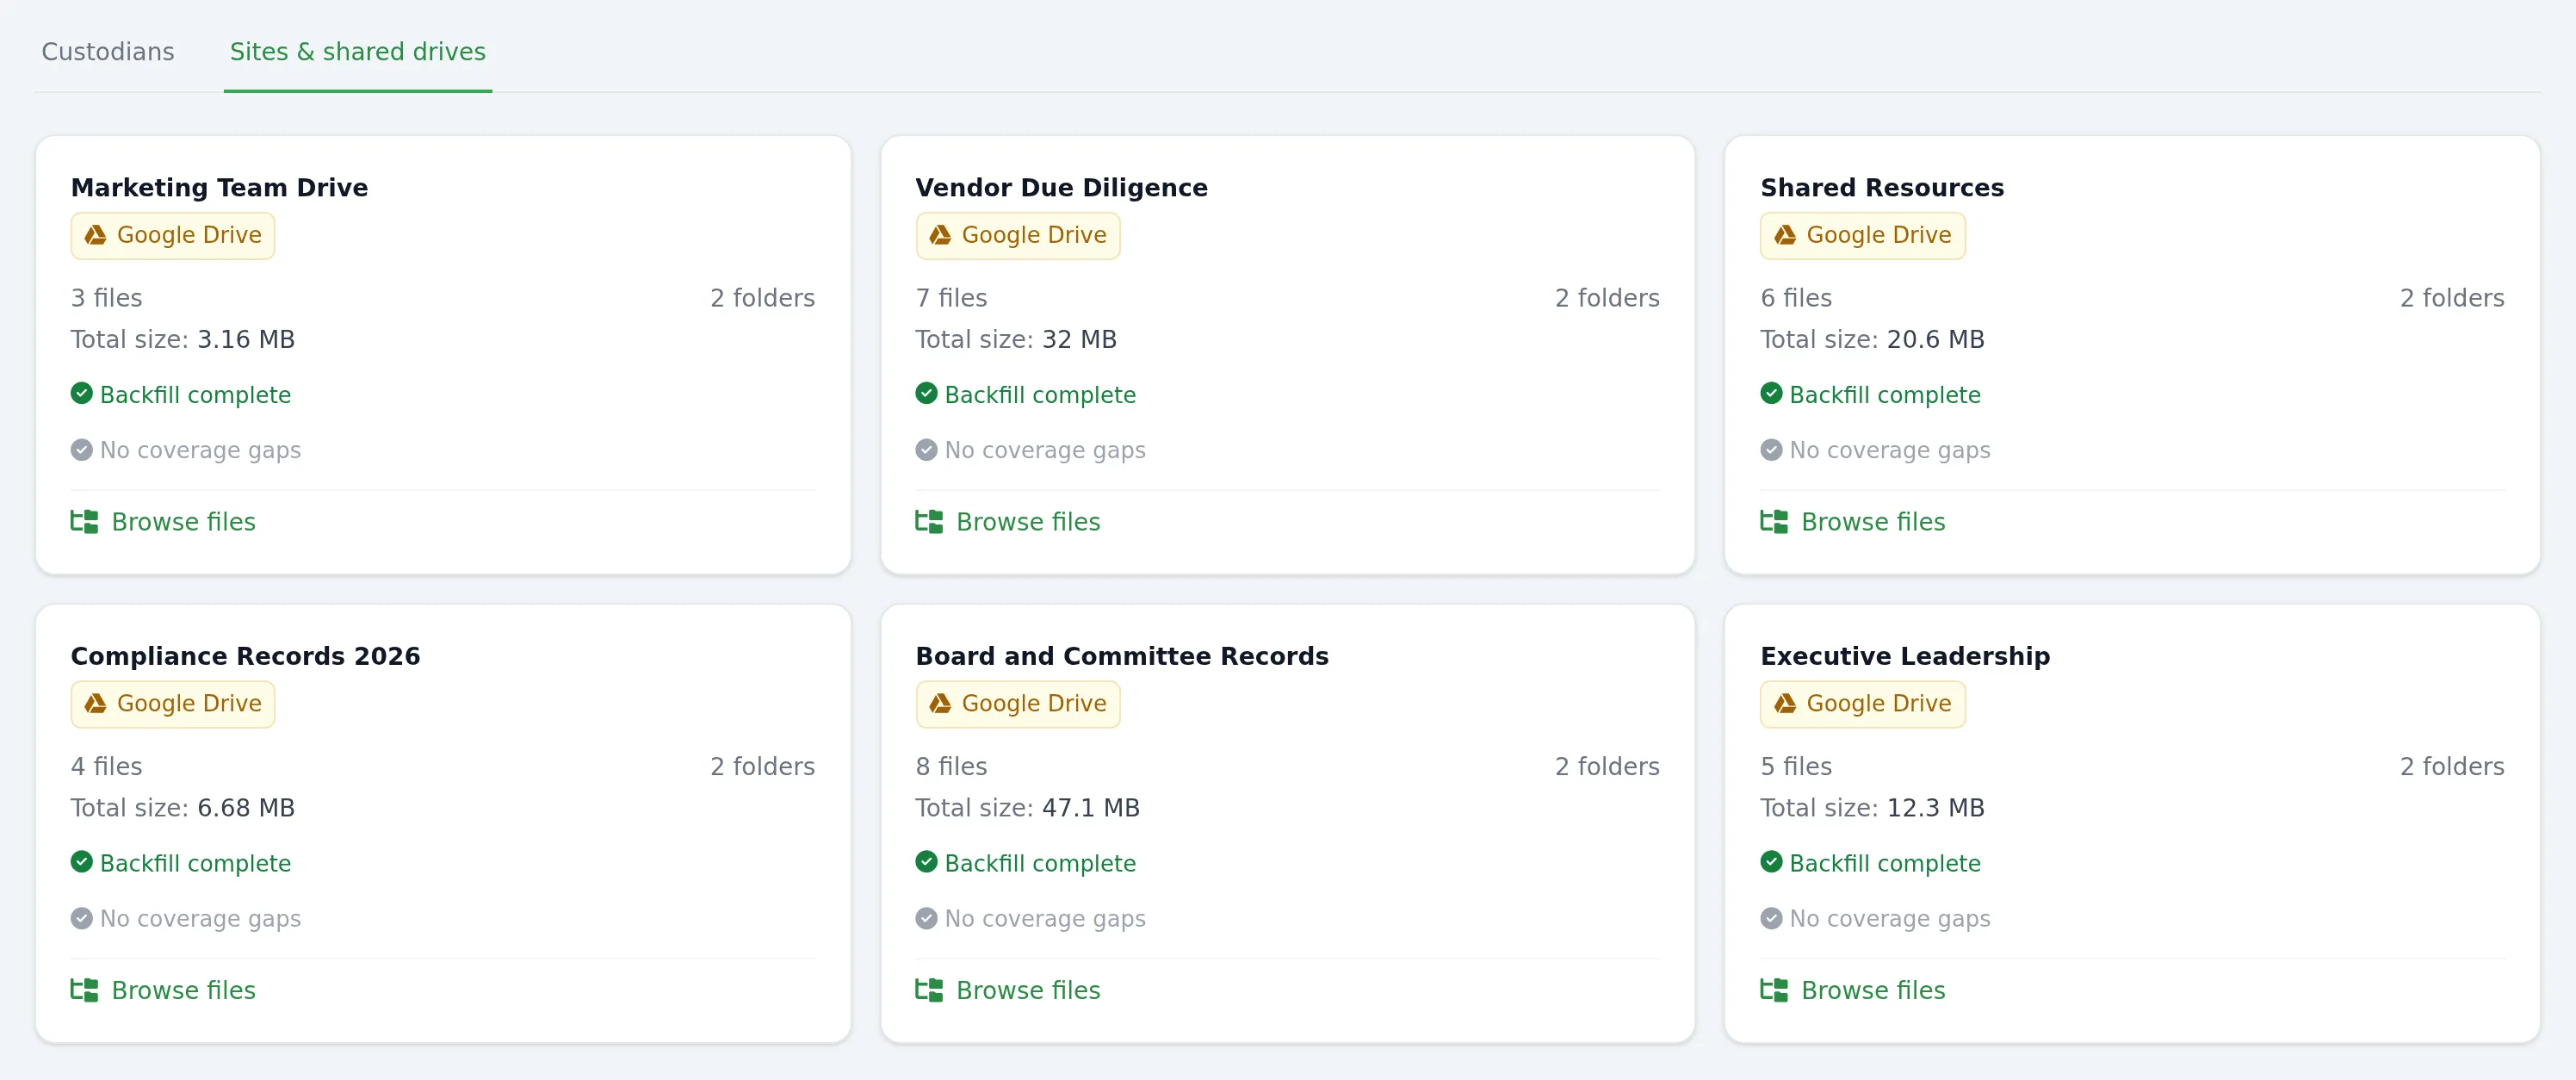Click Google Drive icon in Marketing Team Drive
The height and width of the screenshot is (1080, 2576).
95,235
